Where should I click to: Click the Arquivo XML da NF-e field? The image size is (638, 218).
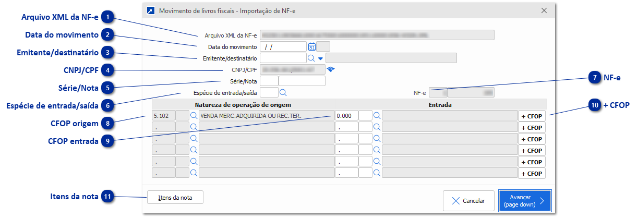pos(377,35)
